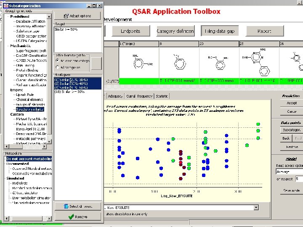Select the US EPA Categorization method
Screen dimensions: 303x227
click(x=31, y=41)
